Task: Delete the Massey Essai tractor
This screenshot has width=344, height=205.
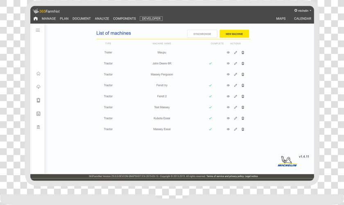Action: click(243, 129)
